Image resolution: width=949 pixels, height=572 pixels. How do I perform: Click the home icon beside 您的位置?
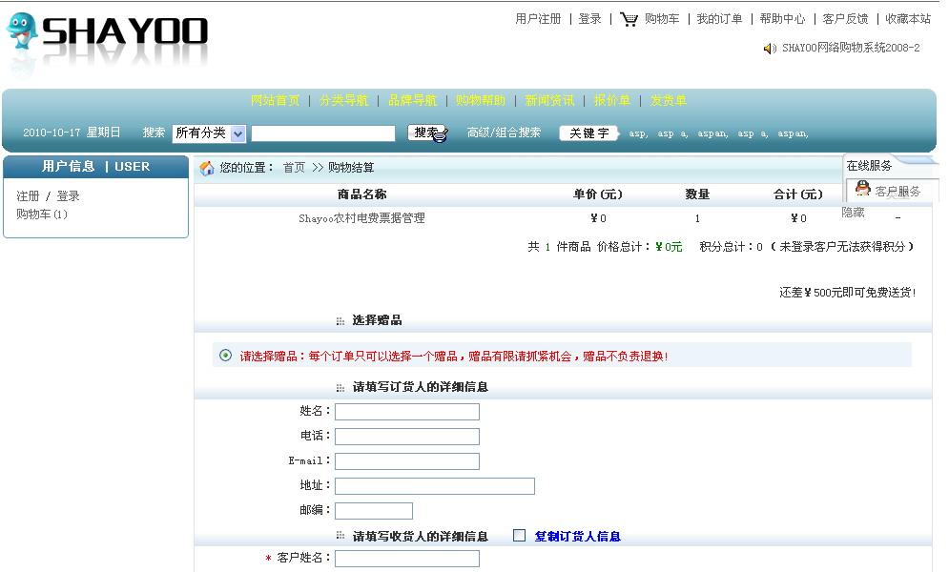(207, 168)
